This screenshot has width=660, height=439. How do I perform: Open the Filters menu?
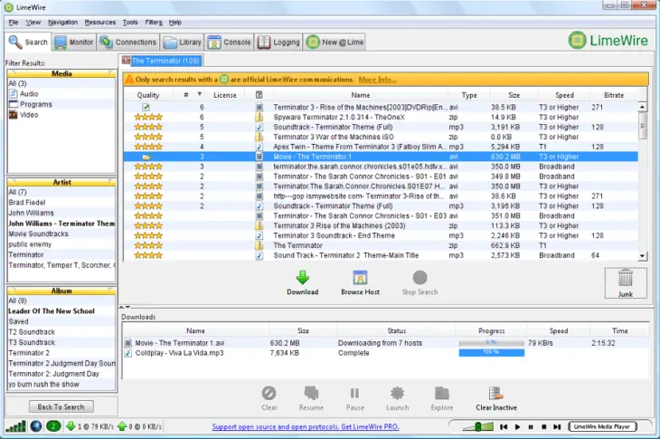pos(154,23)
